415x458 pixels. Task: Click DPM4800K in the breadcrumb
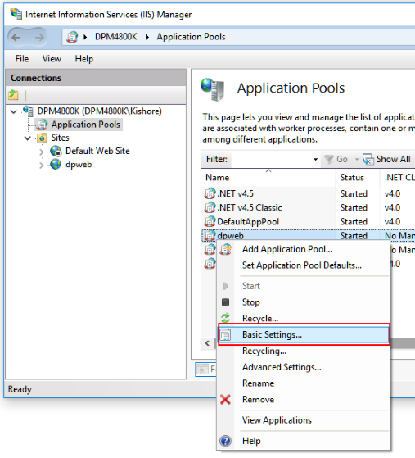coord(116,37)
